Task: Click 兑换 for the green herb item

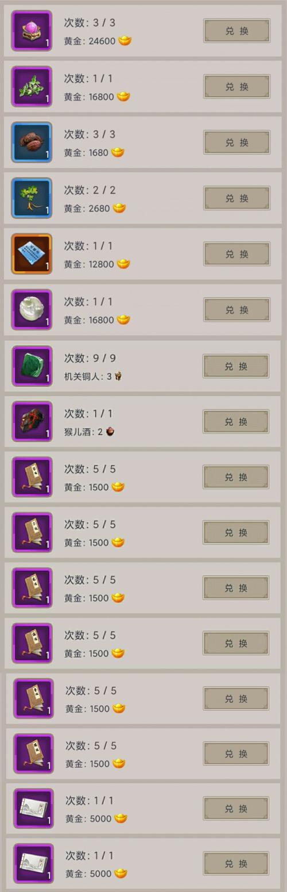Action: [236, 87]
